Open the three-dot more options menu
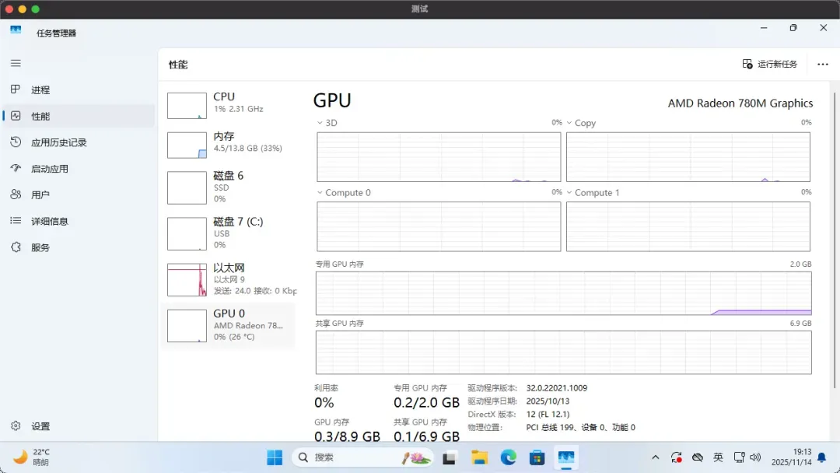Viewport: 840px width, 473px height. coord(823,64)
